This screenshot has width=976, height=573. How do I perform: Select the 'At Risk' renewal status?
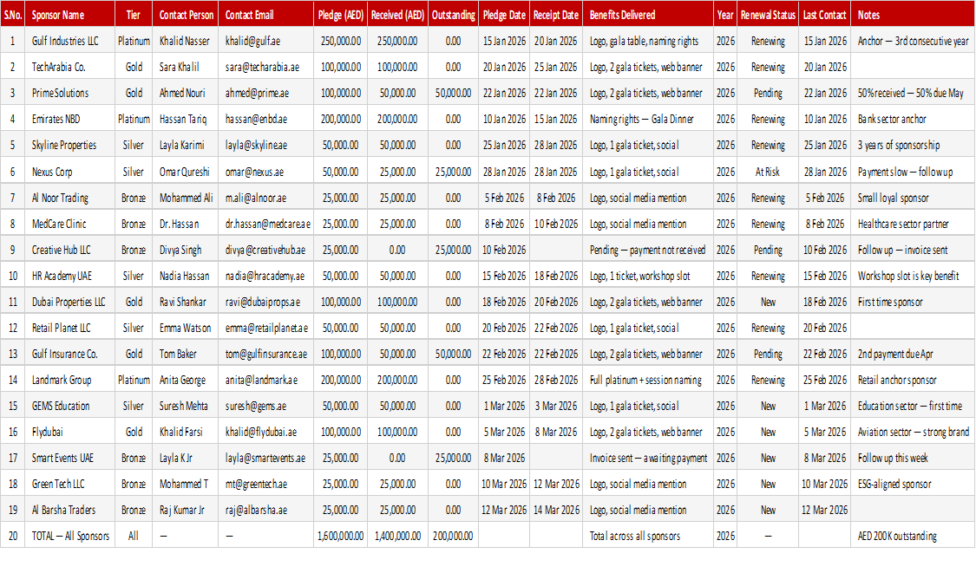(x=768, y=172)
